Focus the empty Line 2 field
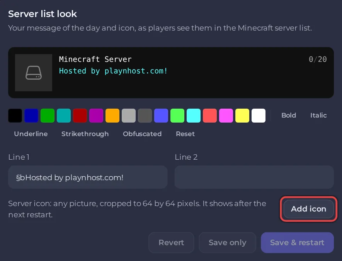Viewport: 342px width, 261px height. coord(254,177)
